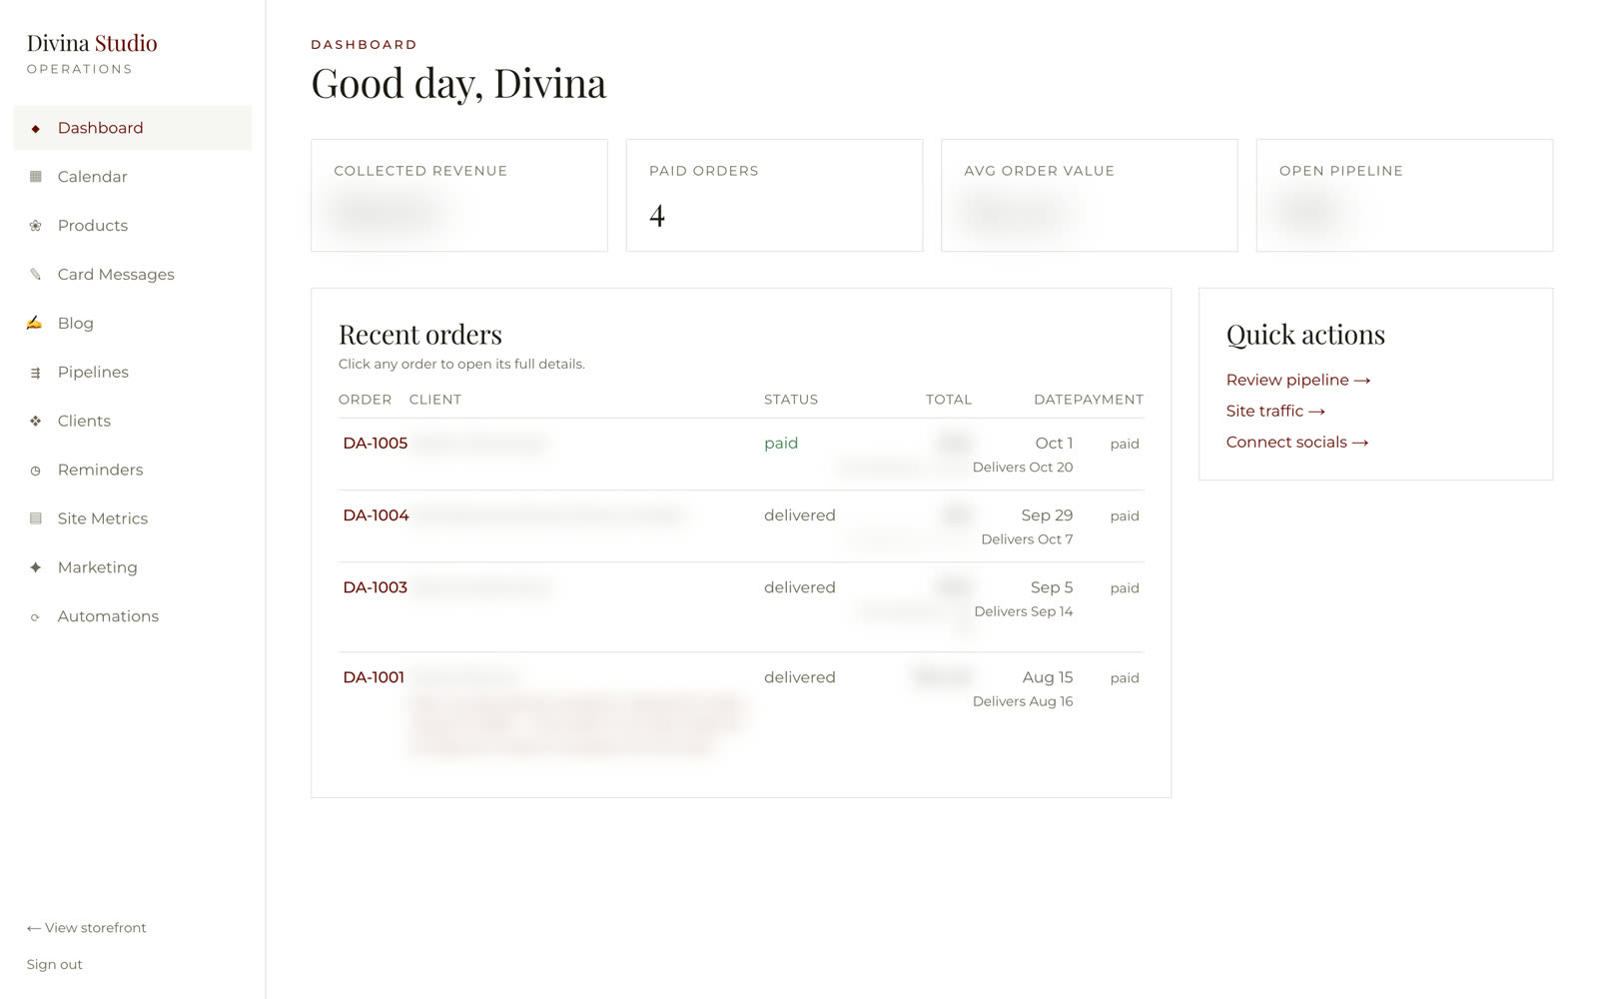Click "Delivers Oct 20" text

pyautogui.click(x=1023, y=468)
